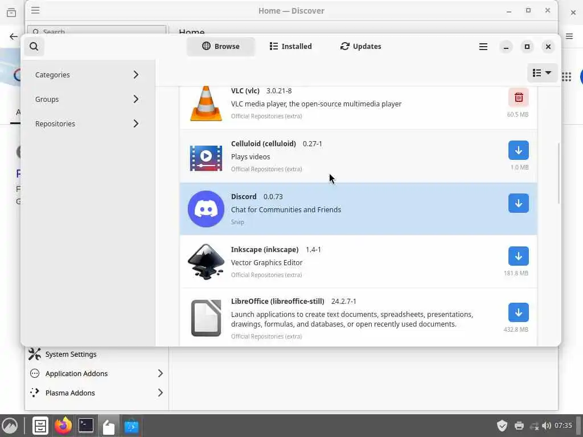
Task: Remove VLC using the red trash button
Action: (518, 97)
